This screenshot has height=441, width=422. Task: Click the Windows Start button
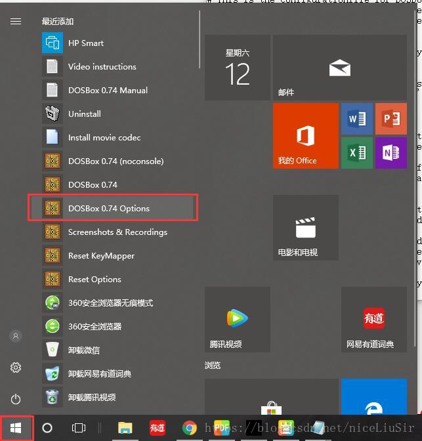pos(16,428)
